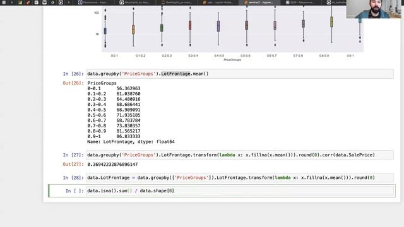
Task: Click inside the In [26] groupby code cell
Action: [x=240, y=74]
